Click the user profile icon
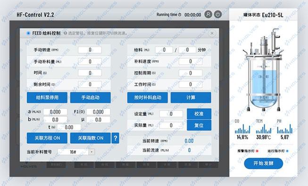The height and width of the screenshot is (186, 308). [x=208, y=14]
